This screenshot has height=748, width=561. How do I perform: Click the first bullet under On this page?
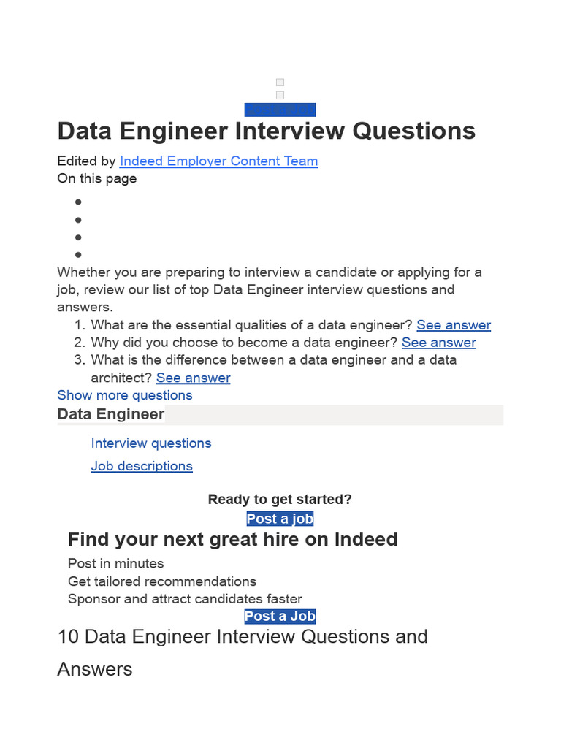coord(78,202)
